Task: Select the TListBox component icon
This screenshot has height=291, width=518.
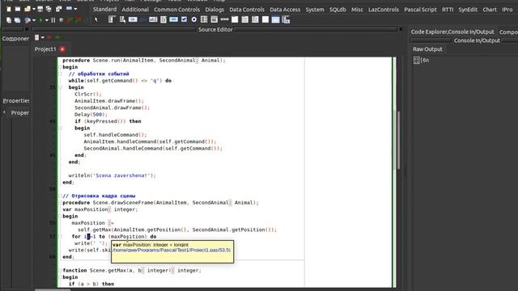Action: coord(204,19)
